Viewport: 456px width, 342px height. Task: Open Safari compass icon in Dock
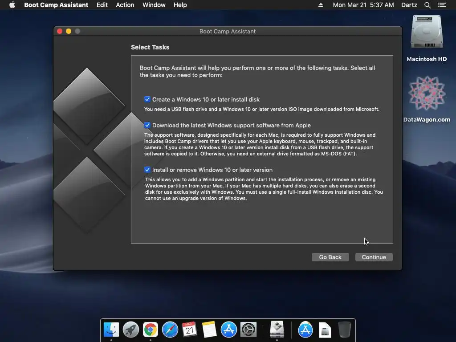170,330
